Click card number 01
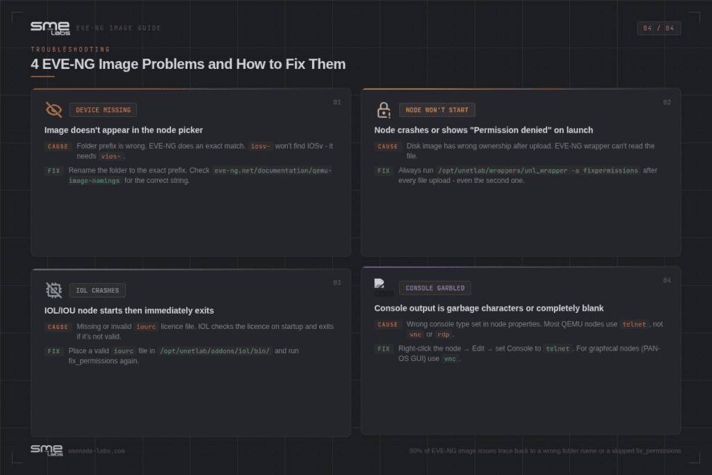Image resolution: width=712 pixels, height=475 pixels. click(337, 102)
